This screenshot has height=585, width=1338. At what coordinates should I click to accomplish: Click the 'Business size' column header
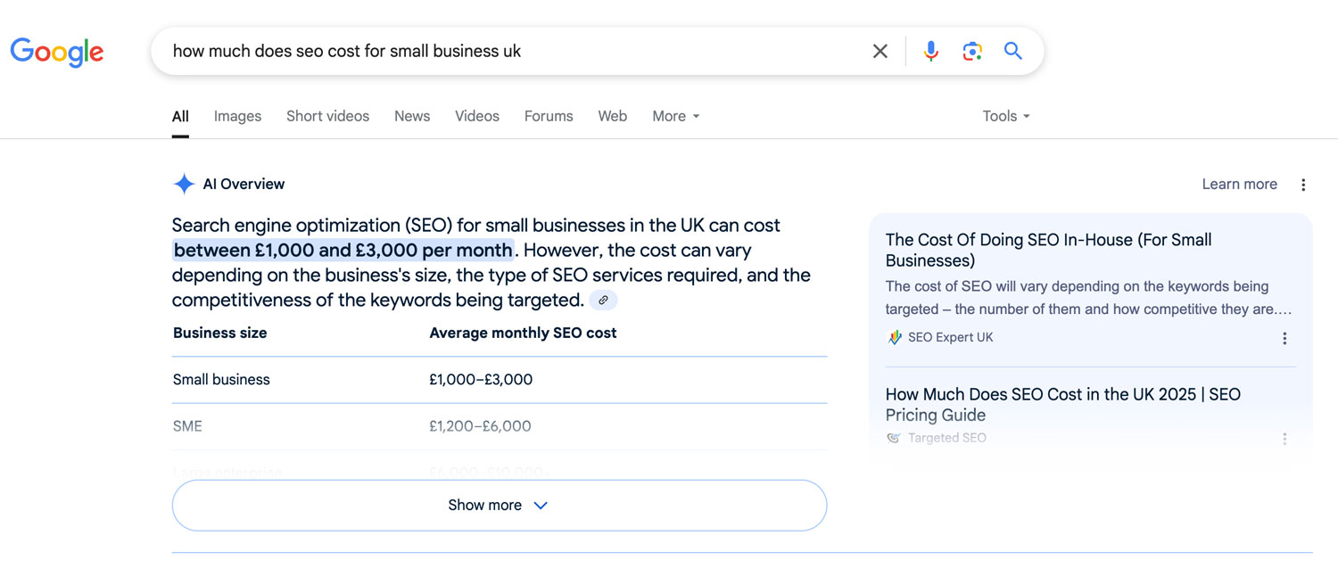point(220,333)
